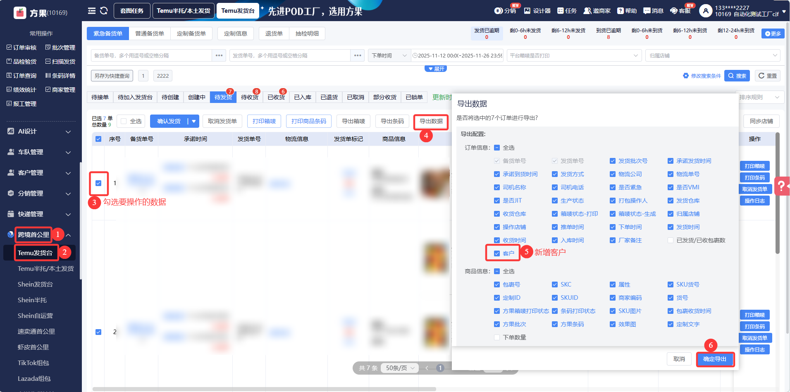The width and height of the screenshot is (790, 392).
Task: Click the refresh icon beside the hamburger menu
Action: point(104,11)
